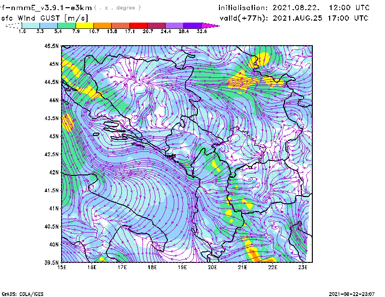The image size is (385, 297).
Task: Click the longitude label '20E'
Action: [x=212, y=267]
